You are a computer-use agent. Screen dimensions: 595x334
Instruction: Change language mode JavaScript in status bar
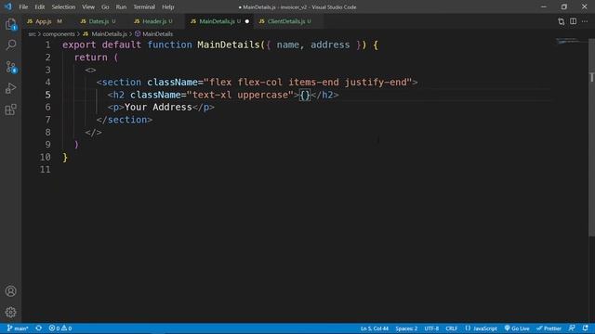click(482, 328)
